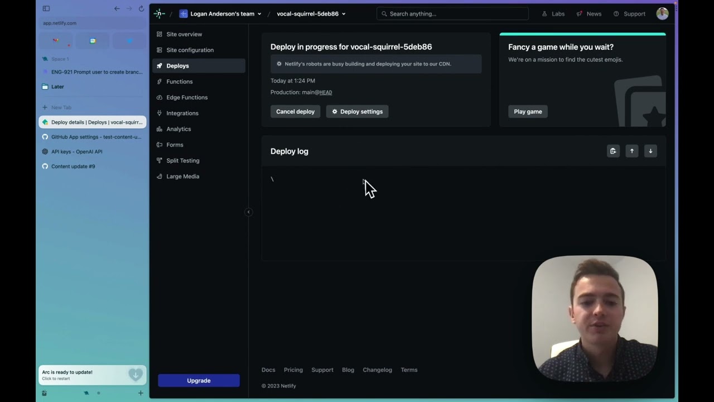714x402 pixels.
Task: Open Changelog footer link
Action: point(377,370)
